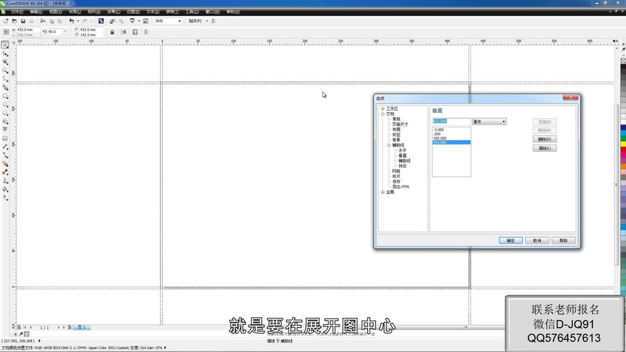
Task: Expand the 工作区 tree node
Action: coord(382,108)
